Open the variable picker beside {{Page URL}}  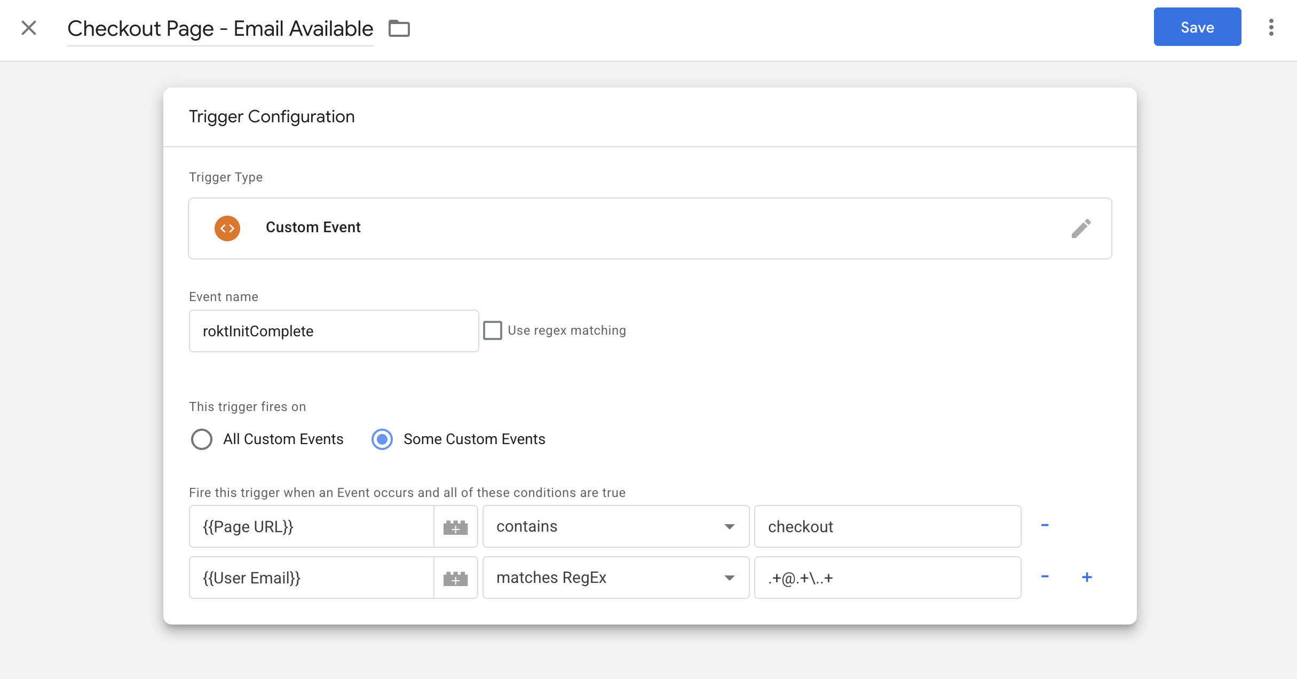[x=455, y=526]
